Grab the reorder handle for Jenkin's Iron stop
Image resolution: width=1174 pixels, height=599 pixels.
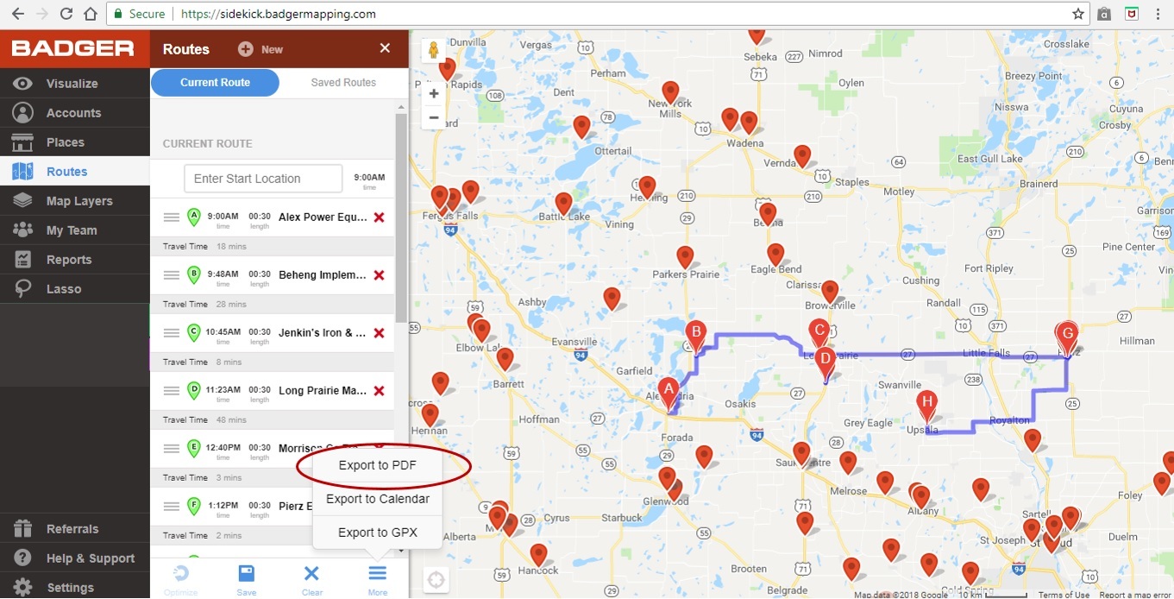tap(172, 332)
